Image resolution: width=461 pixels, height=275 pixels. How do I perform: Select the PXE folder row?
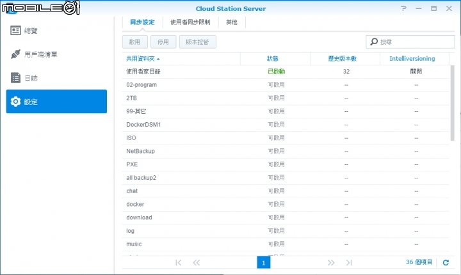click(286, 164)
